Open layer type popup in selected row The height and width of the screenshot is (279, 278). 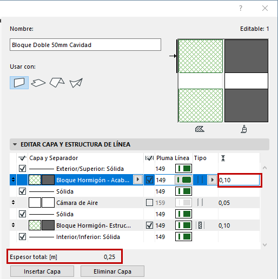pyautogui.click(x=212, y=180)
